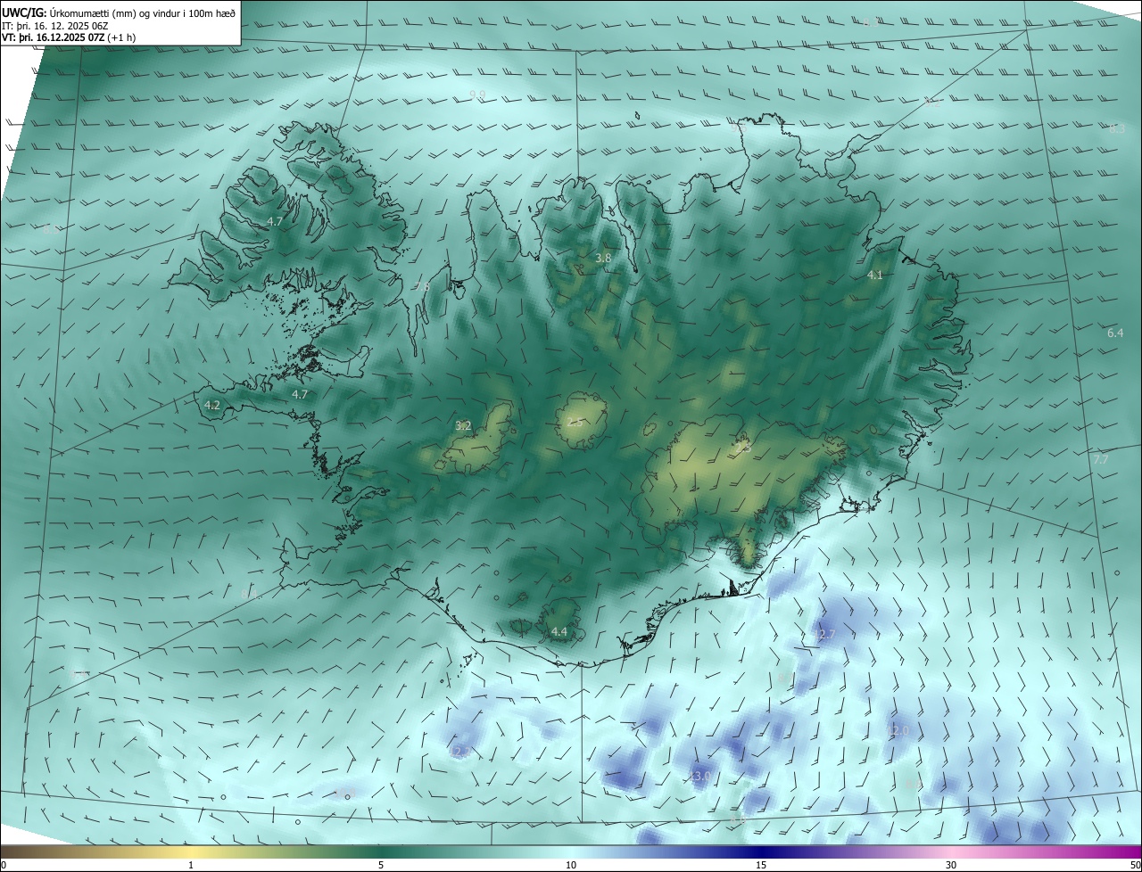Click the '1' tick on the color scale

[x=191, y=865]
